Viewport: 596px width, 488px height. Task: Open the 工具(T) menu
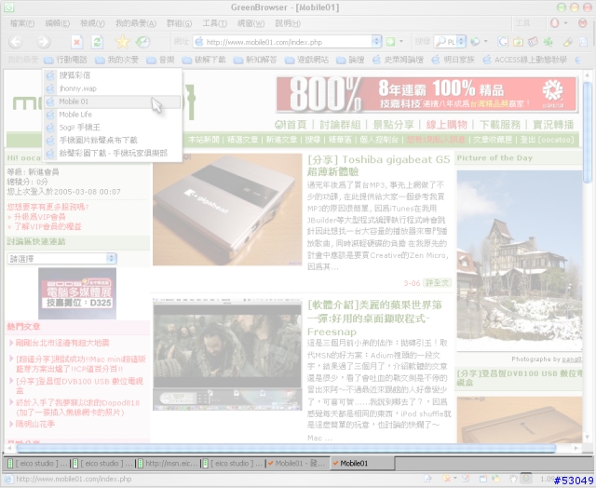coord(214,23)
